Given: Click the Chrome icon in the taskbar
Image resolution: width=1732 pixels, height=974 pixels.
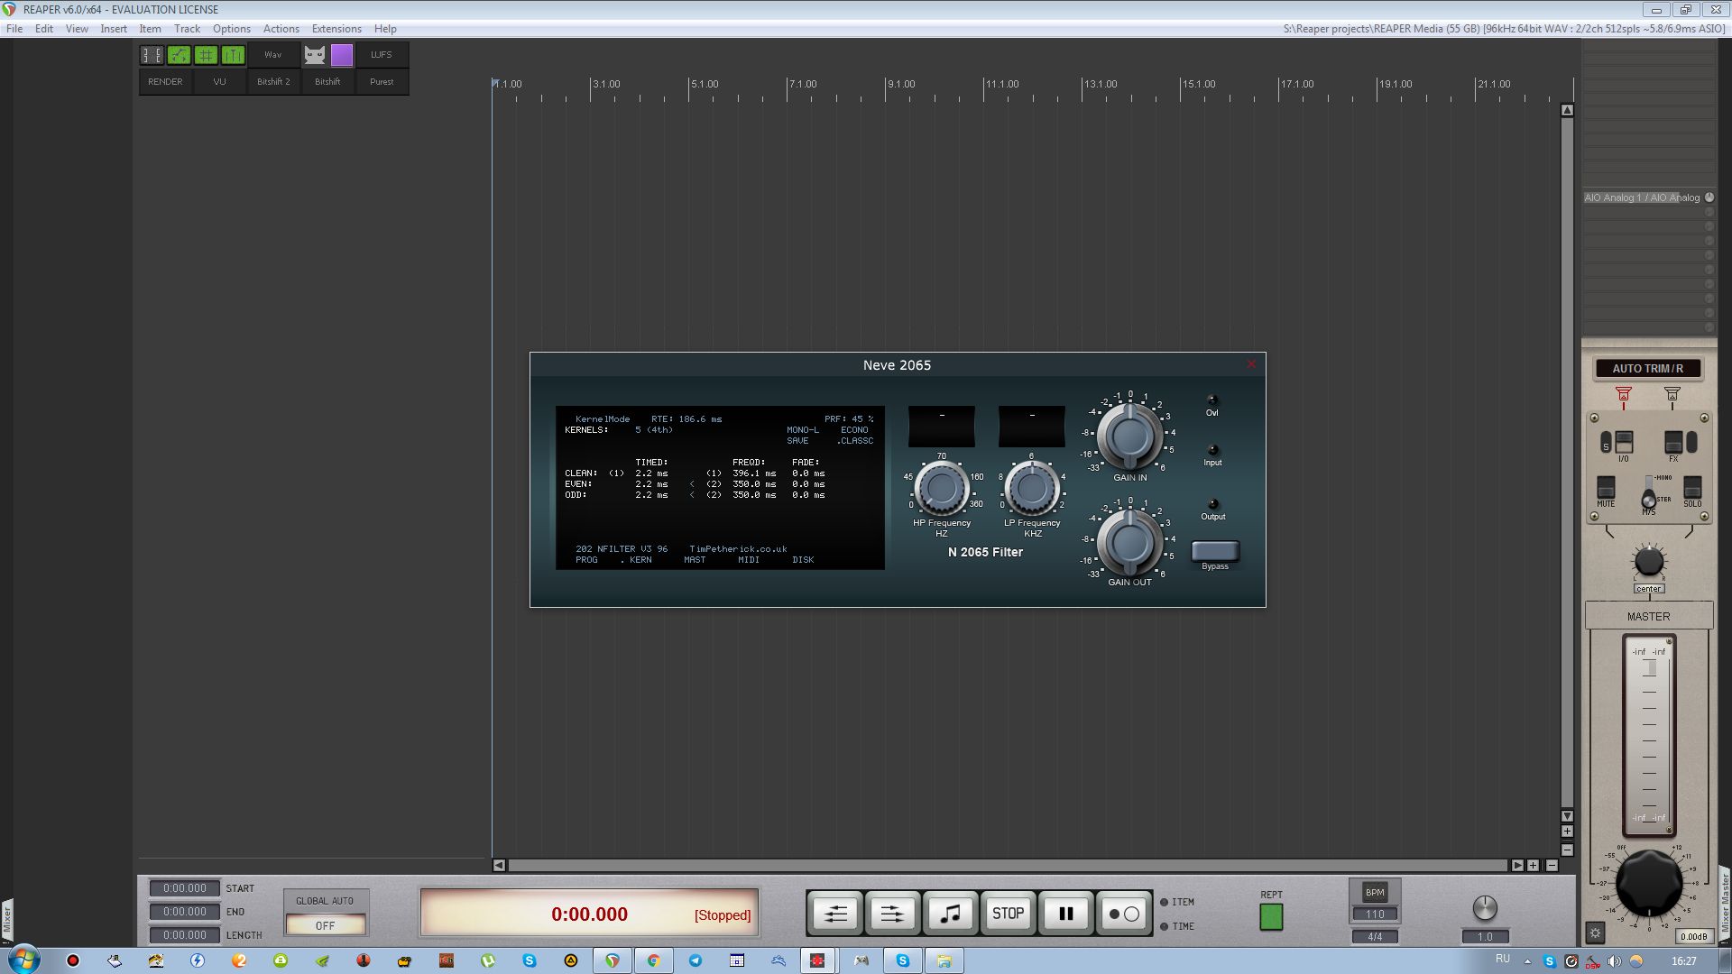Looking at the screenshot, I should click(654, 960).
